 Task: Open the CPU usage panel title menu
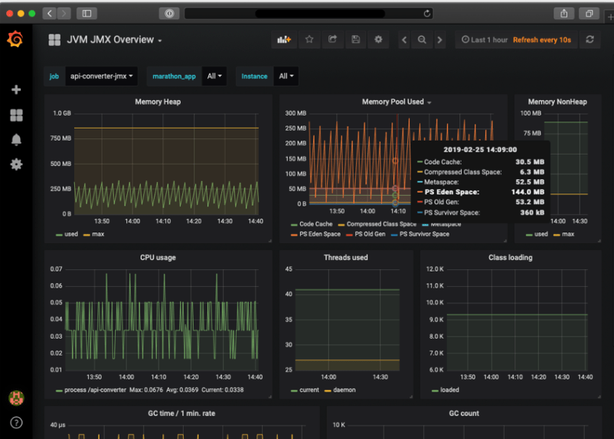[x=158, y=258]
